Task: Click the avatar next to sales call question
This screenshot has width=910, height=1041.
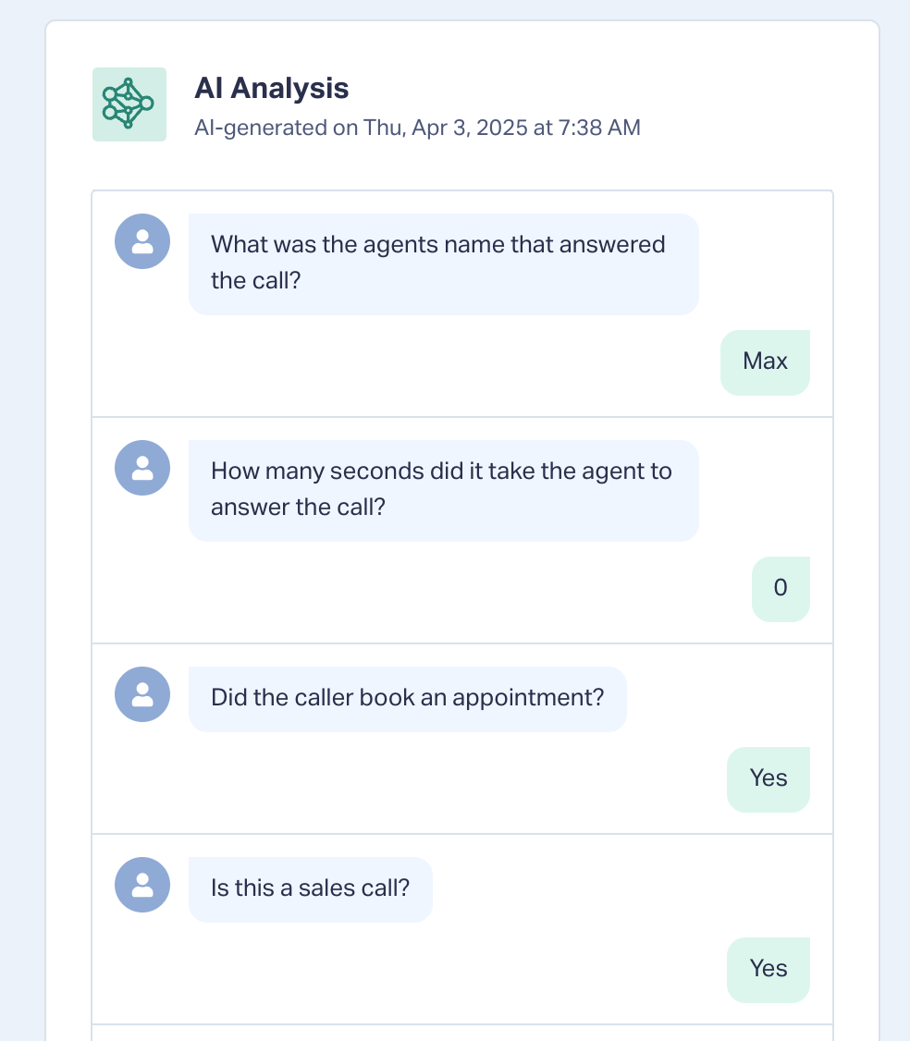Action: click(x=142, y=885)
